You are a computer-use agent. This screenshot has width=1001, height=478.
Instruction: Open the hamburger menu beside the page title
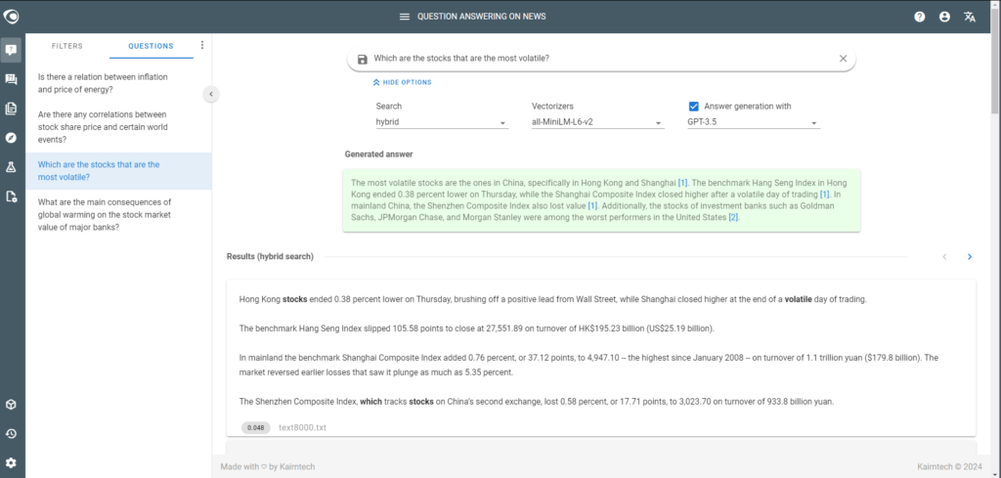pos(404,17)
